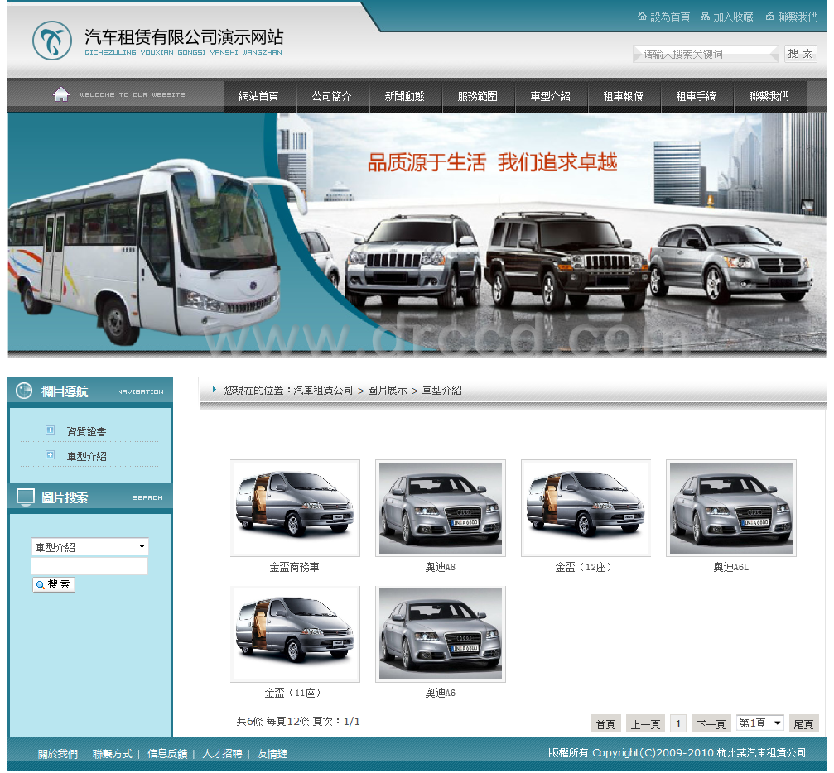Open 聯繫方式 footer link
The height and width of the screenshot is (773, 834).
point(113,754)
